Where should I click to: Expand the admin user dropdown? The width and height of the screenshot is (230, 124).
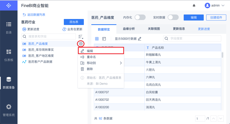coord(215,5)
